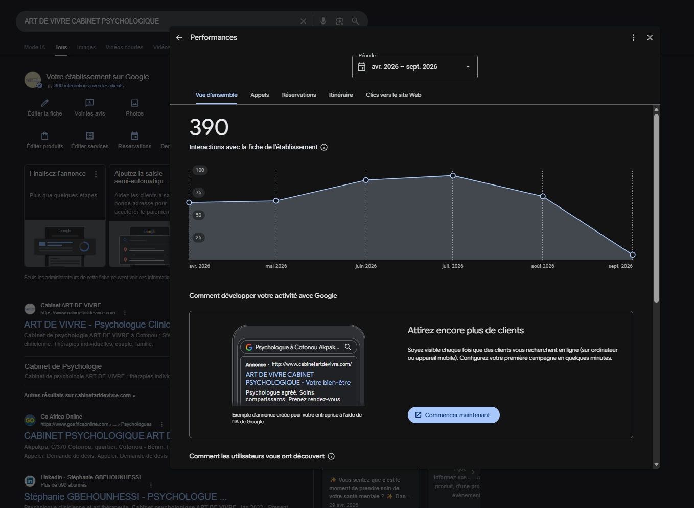Click the magnifier search icon
The image size is (694, 508).
coord(355,21)
